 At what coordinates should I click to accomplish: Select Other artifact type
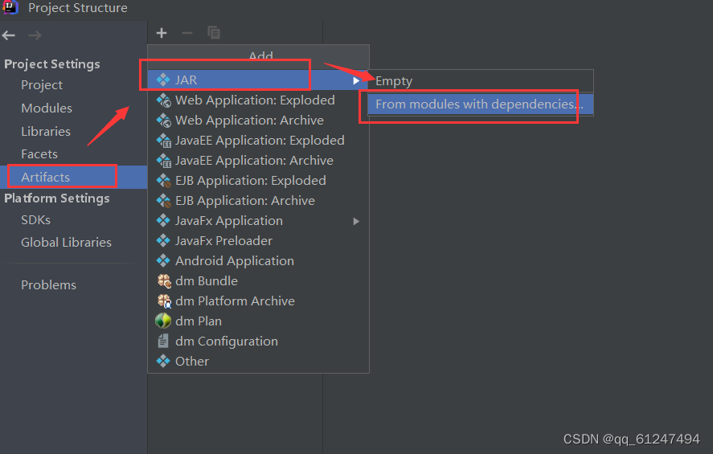[258, 362]
